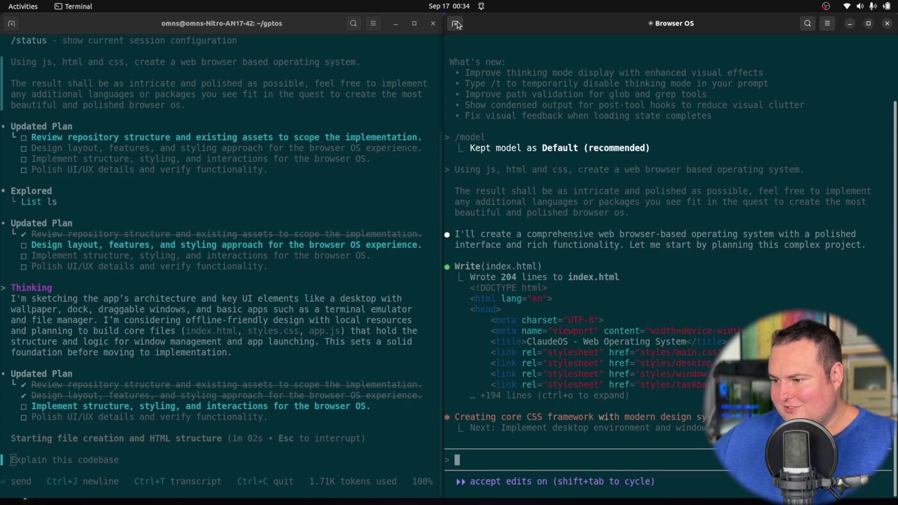Screen dimensions: 898x505
Task: Open new tab in Browser OS terminal
Action: tap(456, 23)
